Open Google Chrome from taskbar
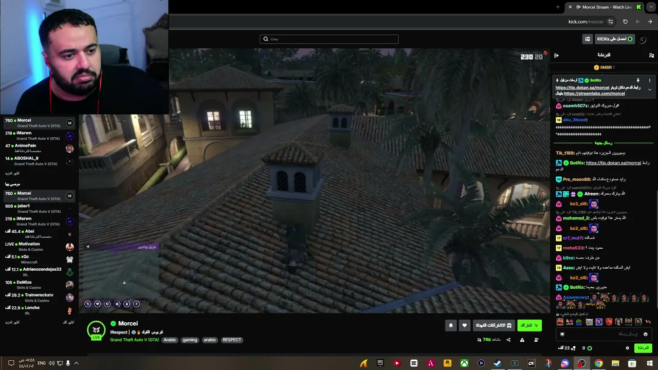Image resolution: width=658 pixels, height=370 pixels. pyautogui.click(x=598, y=363)
